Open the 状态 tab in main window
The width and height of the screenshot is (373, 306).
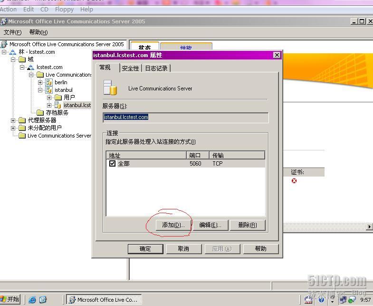(144, 46)
